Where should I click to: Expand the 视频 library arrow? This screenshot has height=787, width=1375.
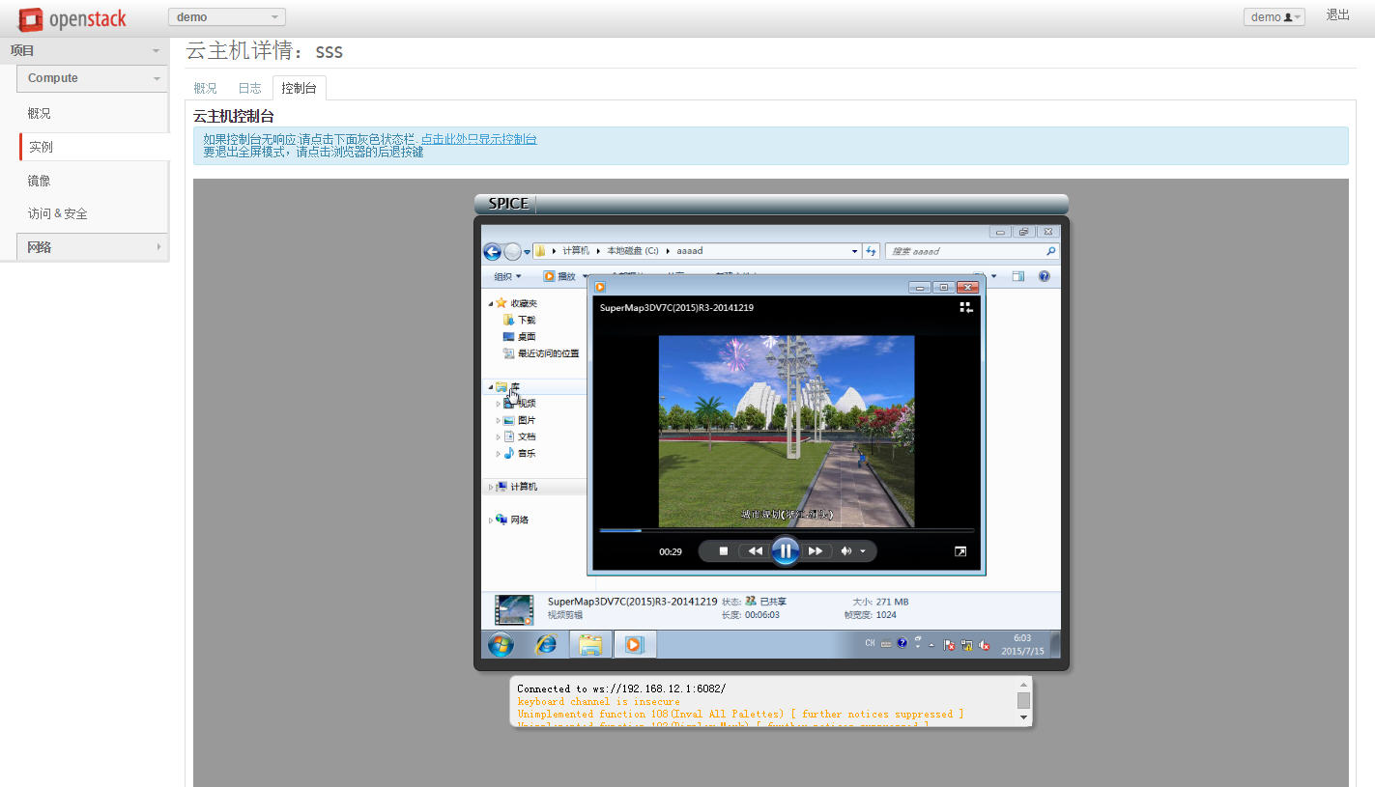click(499, 404)
